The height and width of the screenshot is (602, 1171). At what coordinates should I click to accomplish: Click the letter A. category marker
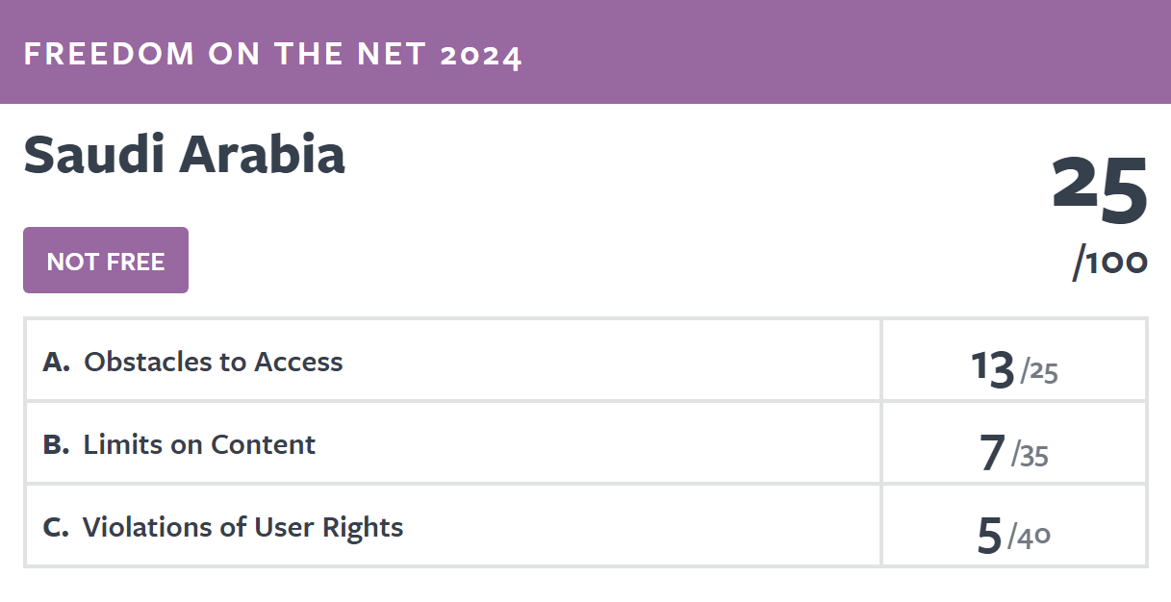[57, 363]
